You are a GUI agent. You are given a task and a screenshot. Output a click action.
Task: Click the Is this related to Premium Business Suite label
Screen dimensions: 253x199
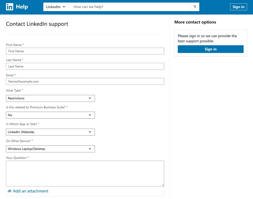click(36, 107)
